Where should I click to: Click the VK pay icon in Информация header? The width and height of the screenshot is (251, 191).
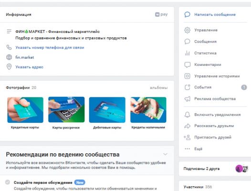coord(161,14)
